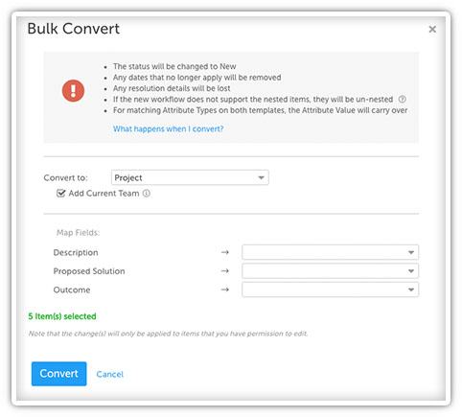
Task: Open the Convert to Project dropdown
Action: point(190,177)
